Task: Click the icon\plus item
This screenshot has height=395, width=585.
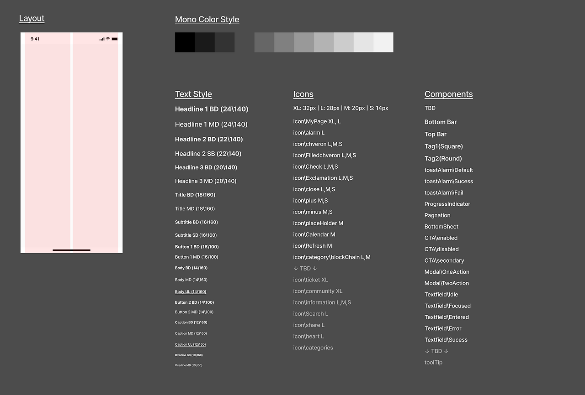Action: (x=310, y=200)
